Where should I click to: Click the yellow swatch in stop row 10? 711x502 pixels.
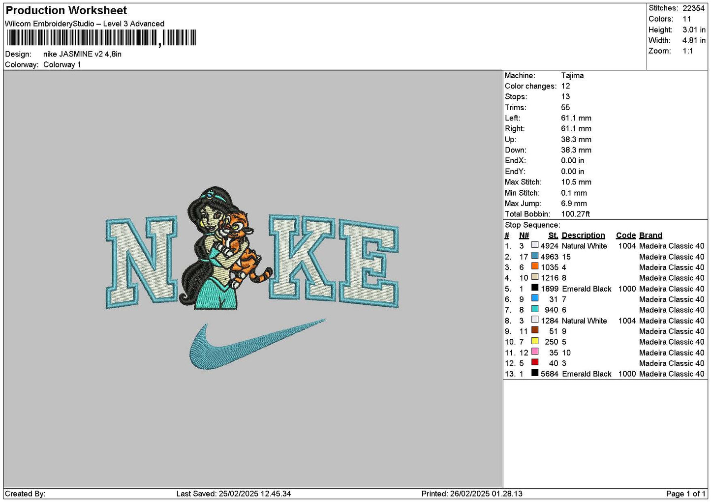click(535, 341)
